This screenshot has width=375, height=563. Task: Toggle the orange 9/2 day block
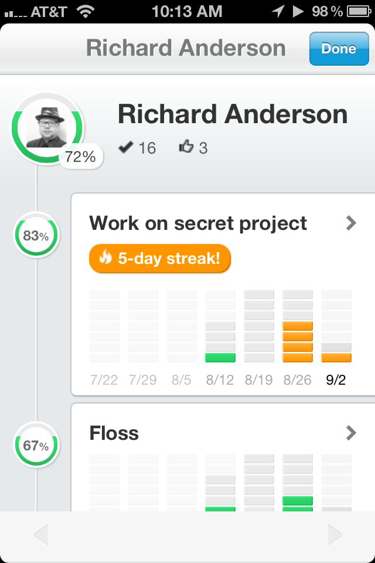(336, 358)
